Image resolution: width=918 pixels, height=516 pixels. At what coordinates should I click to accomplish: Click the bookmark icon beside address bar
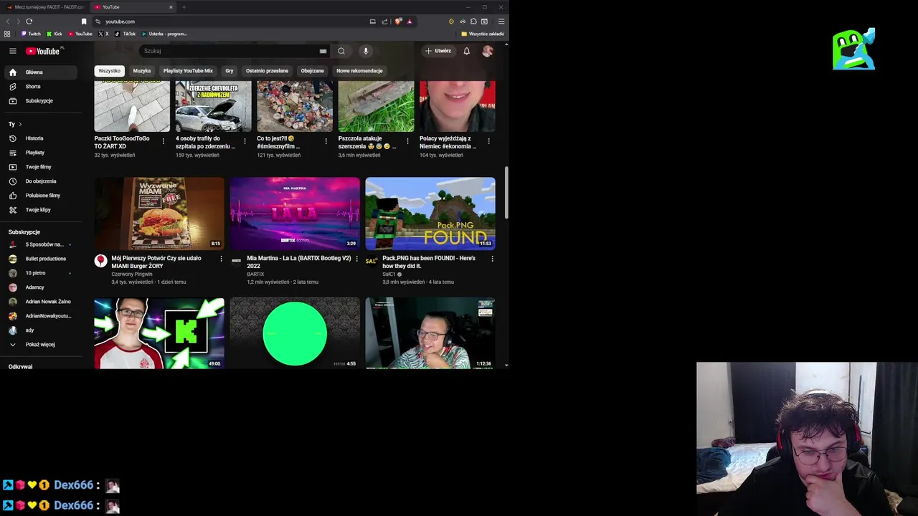click(84, 21)
